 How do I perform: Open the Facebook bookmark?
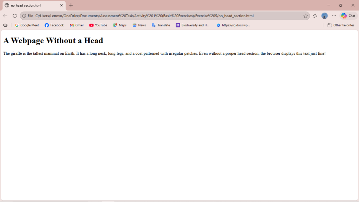54,25
